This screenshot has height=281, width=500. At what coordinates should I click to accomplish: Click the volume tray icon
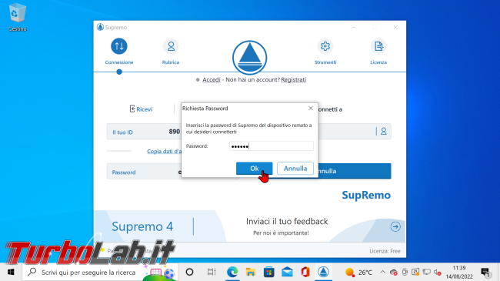437,272
